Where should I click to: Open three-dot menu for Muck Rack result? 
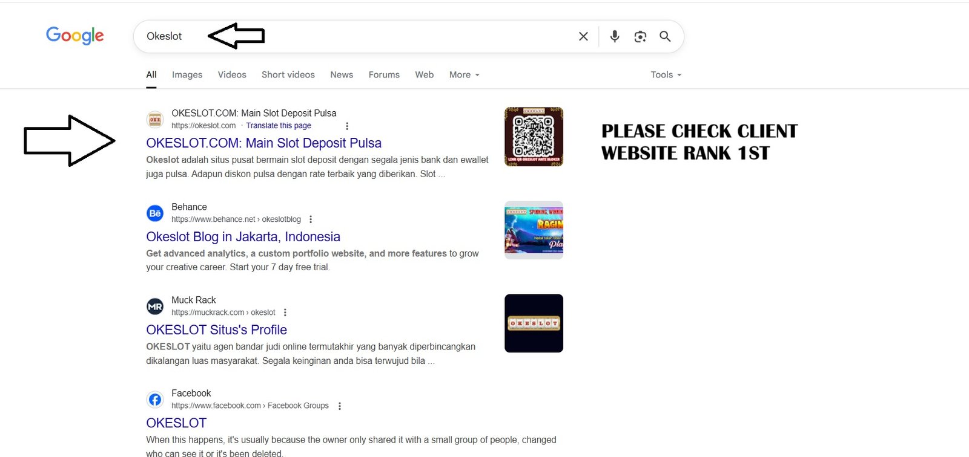(x=285, y=313)
